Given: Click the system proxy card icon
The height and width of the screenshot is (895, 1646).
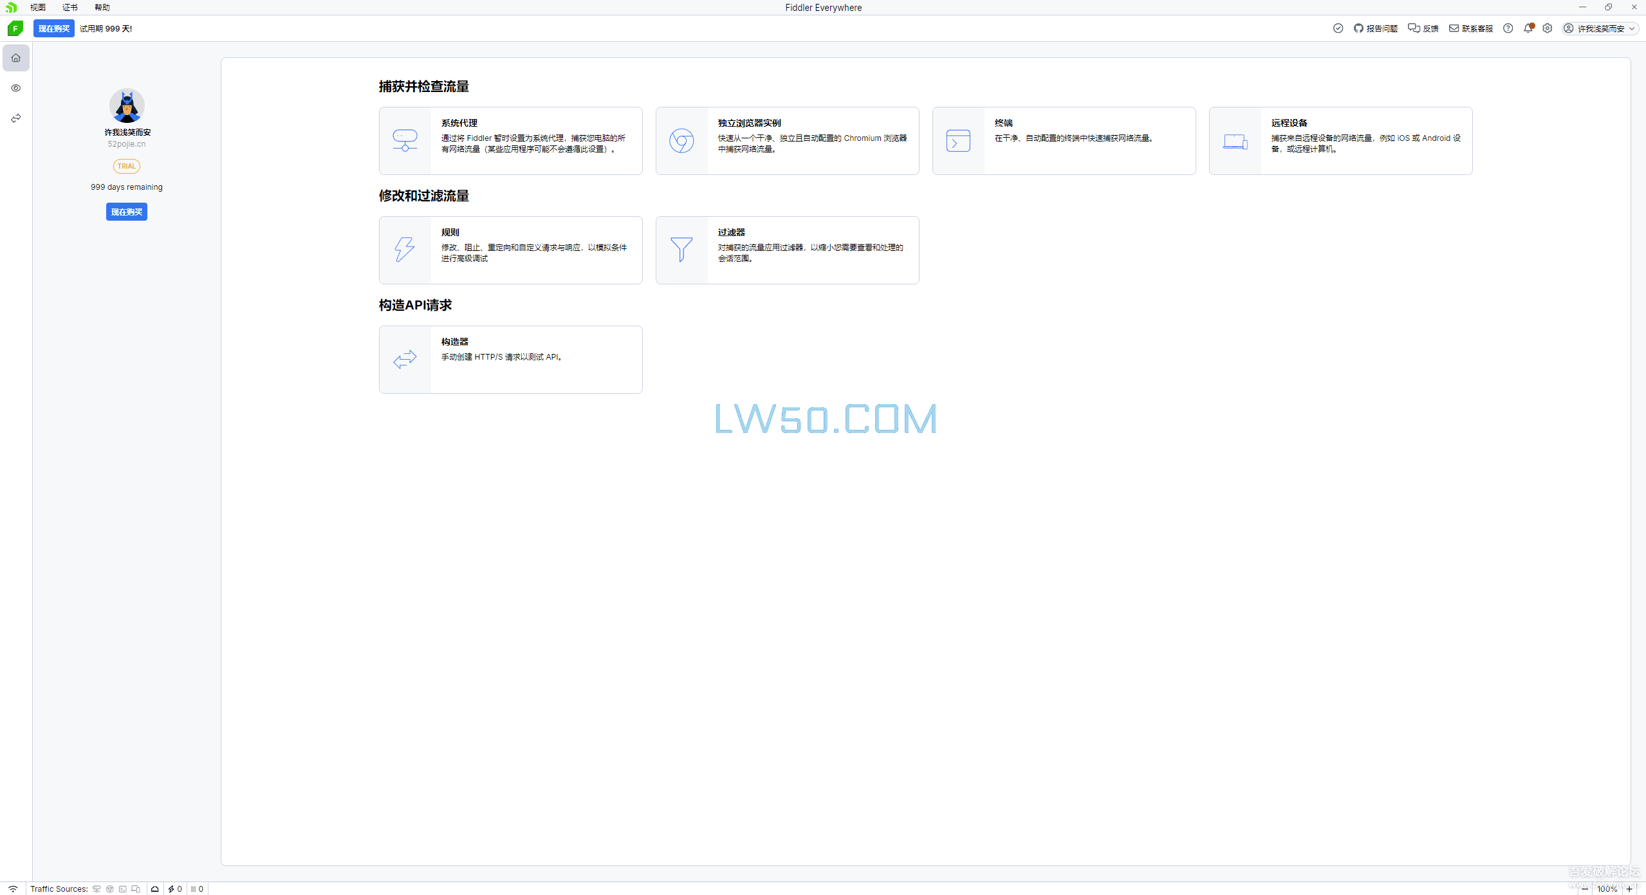Looking at the screenshot, I should (405, 140).
